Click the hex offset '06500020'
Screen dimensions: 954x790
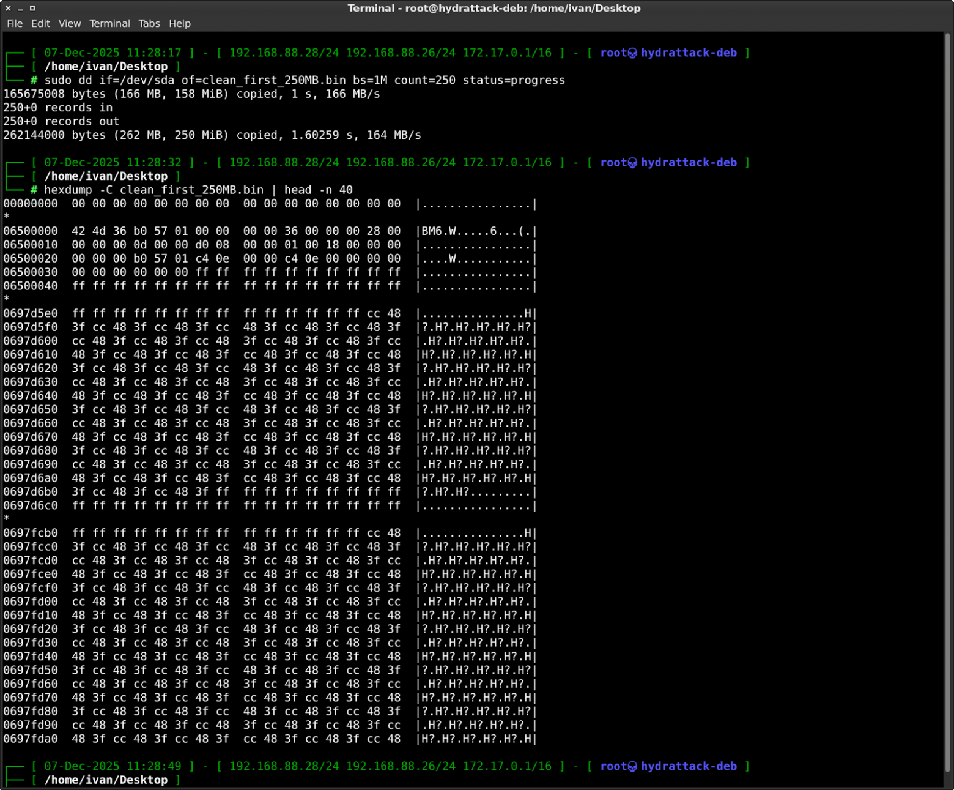pos(31,258)
